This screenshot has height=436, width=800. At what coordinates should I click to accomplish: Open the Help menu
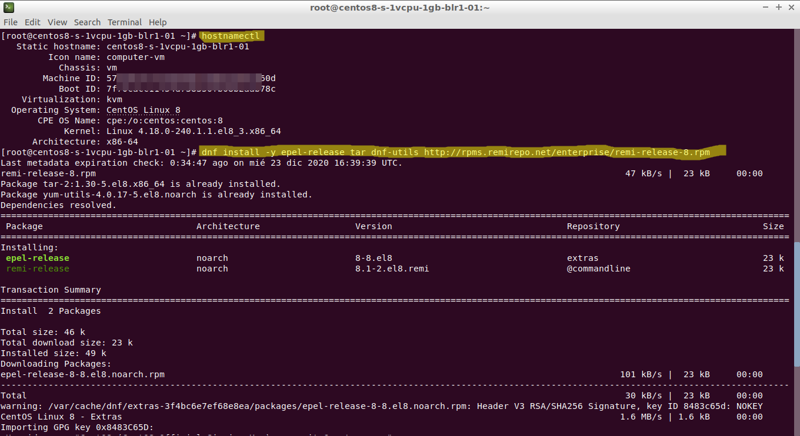(158, 22)
